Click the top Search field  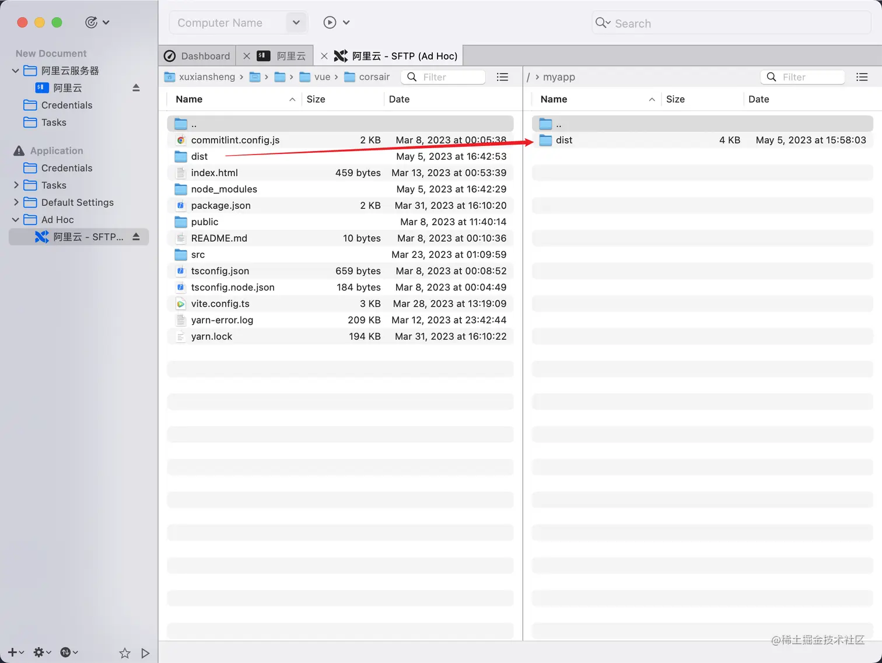pyautogui.click(x=731, y=23)
